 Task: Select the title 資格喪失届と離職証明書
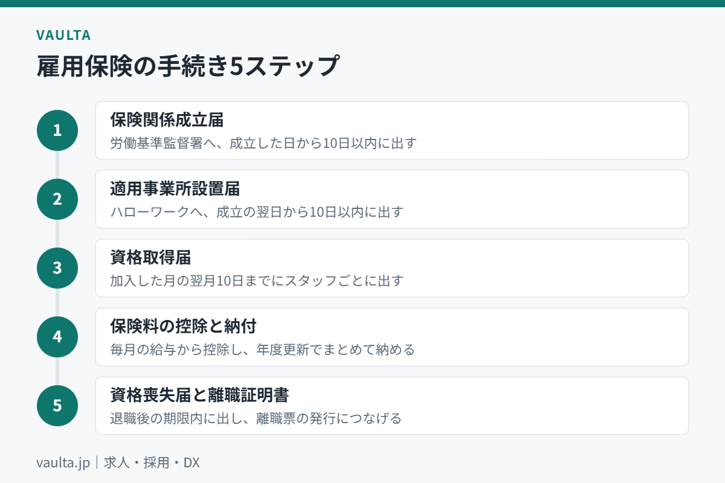tap(199, 395)
